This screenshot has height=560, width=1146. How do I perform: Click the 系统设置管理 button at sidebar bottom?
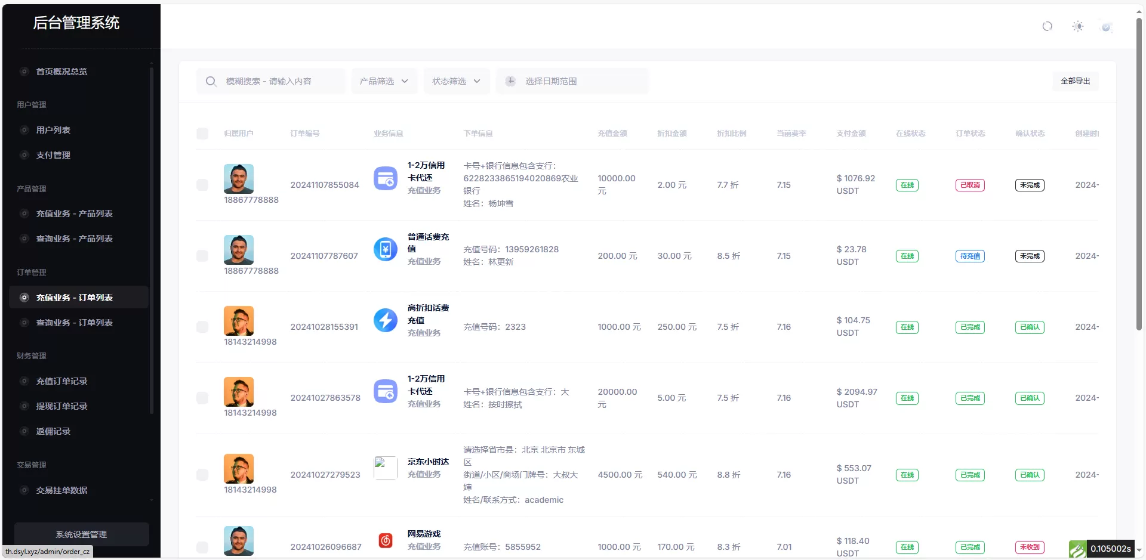81,534
